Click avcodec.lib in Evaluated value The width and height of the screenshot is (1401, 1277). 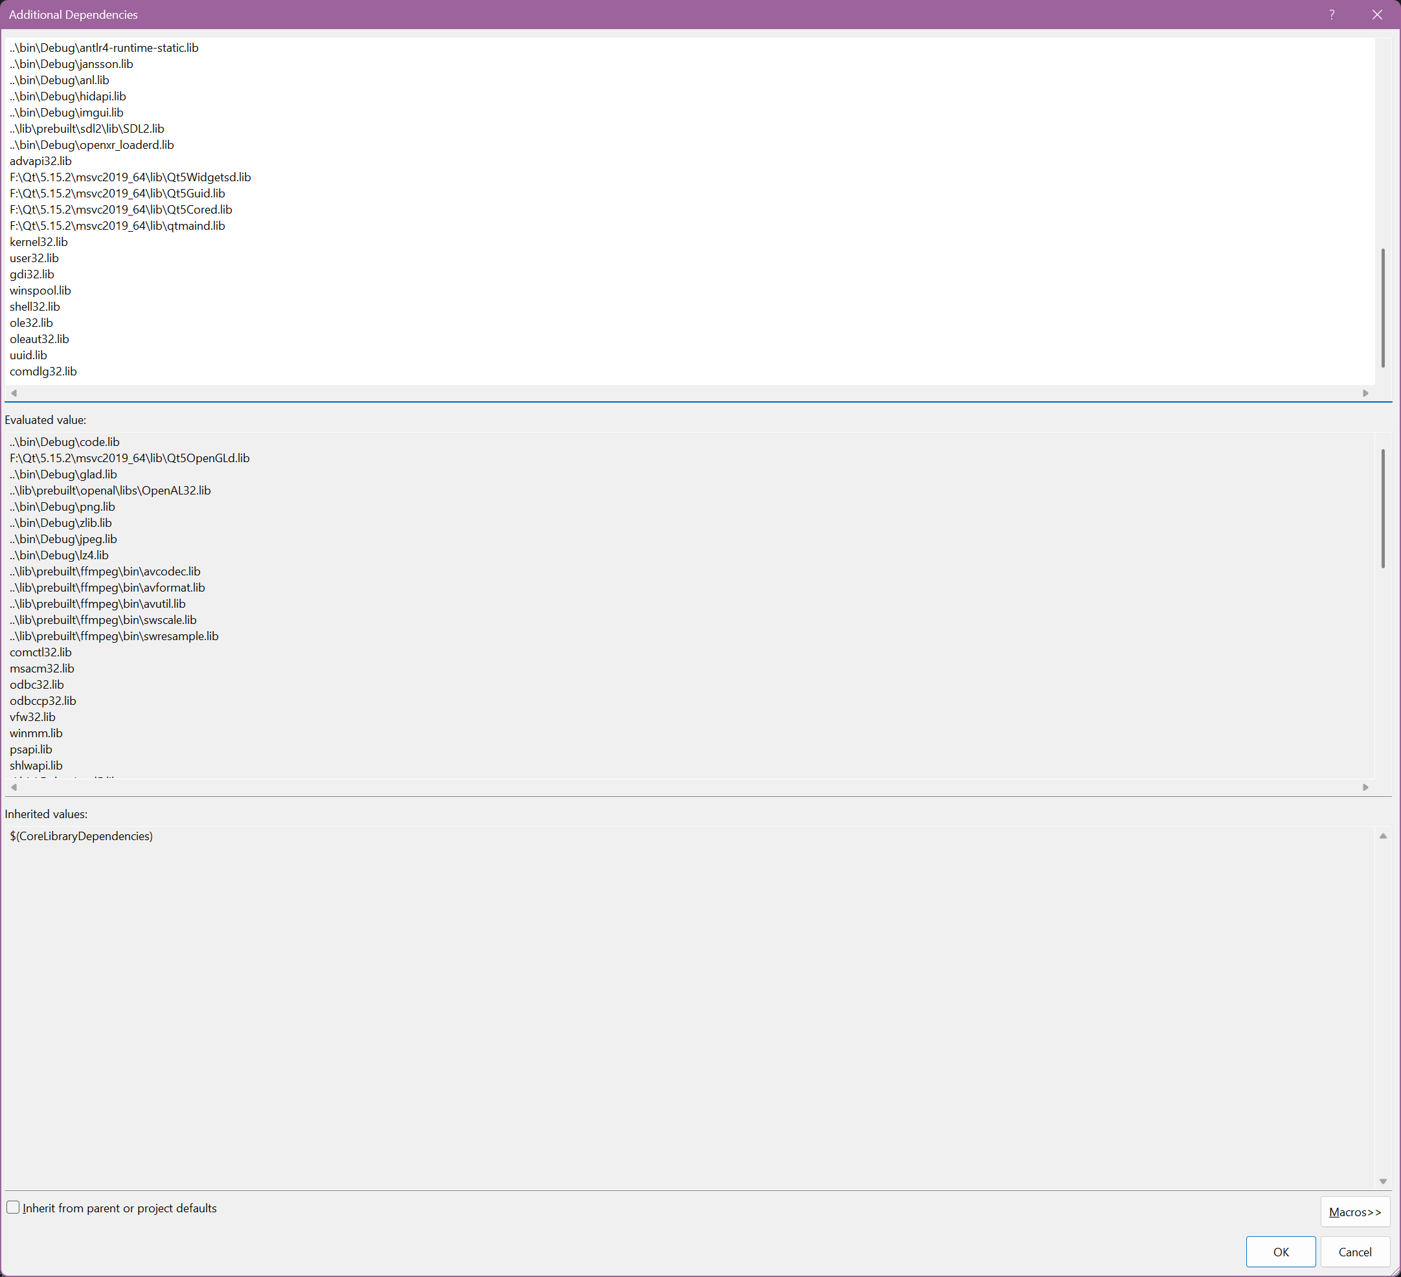[105, 571]
